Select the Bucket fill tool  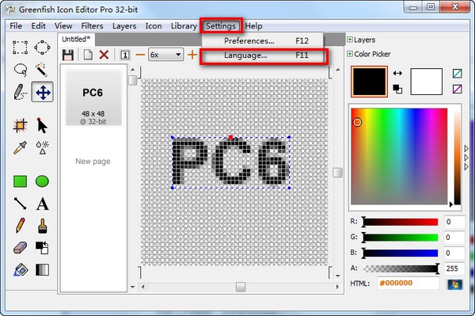tap(21, 269)
